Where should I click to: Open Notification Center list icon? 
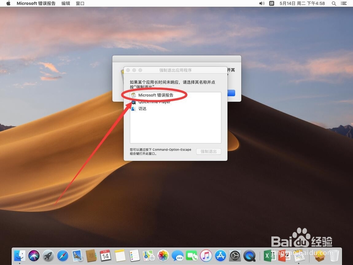tap(344, 4)
